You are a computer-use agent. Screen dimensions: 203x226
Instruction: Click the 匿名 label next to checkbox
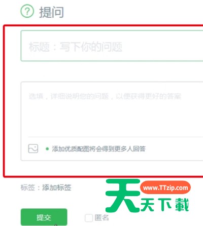101,217
